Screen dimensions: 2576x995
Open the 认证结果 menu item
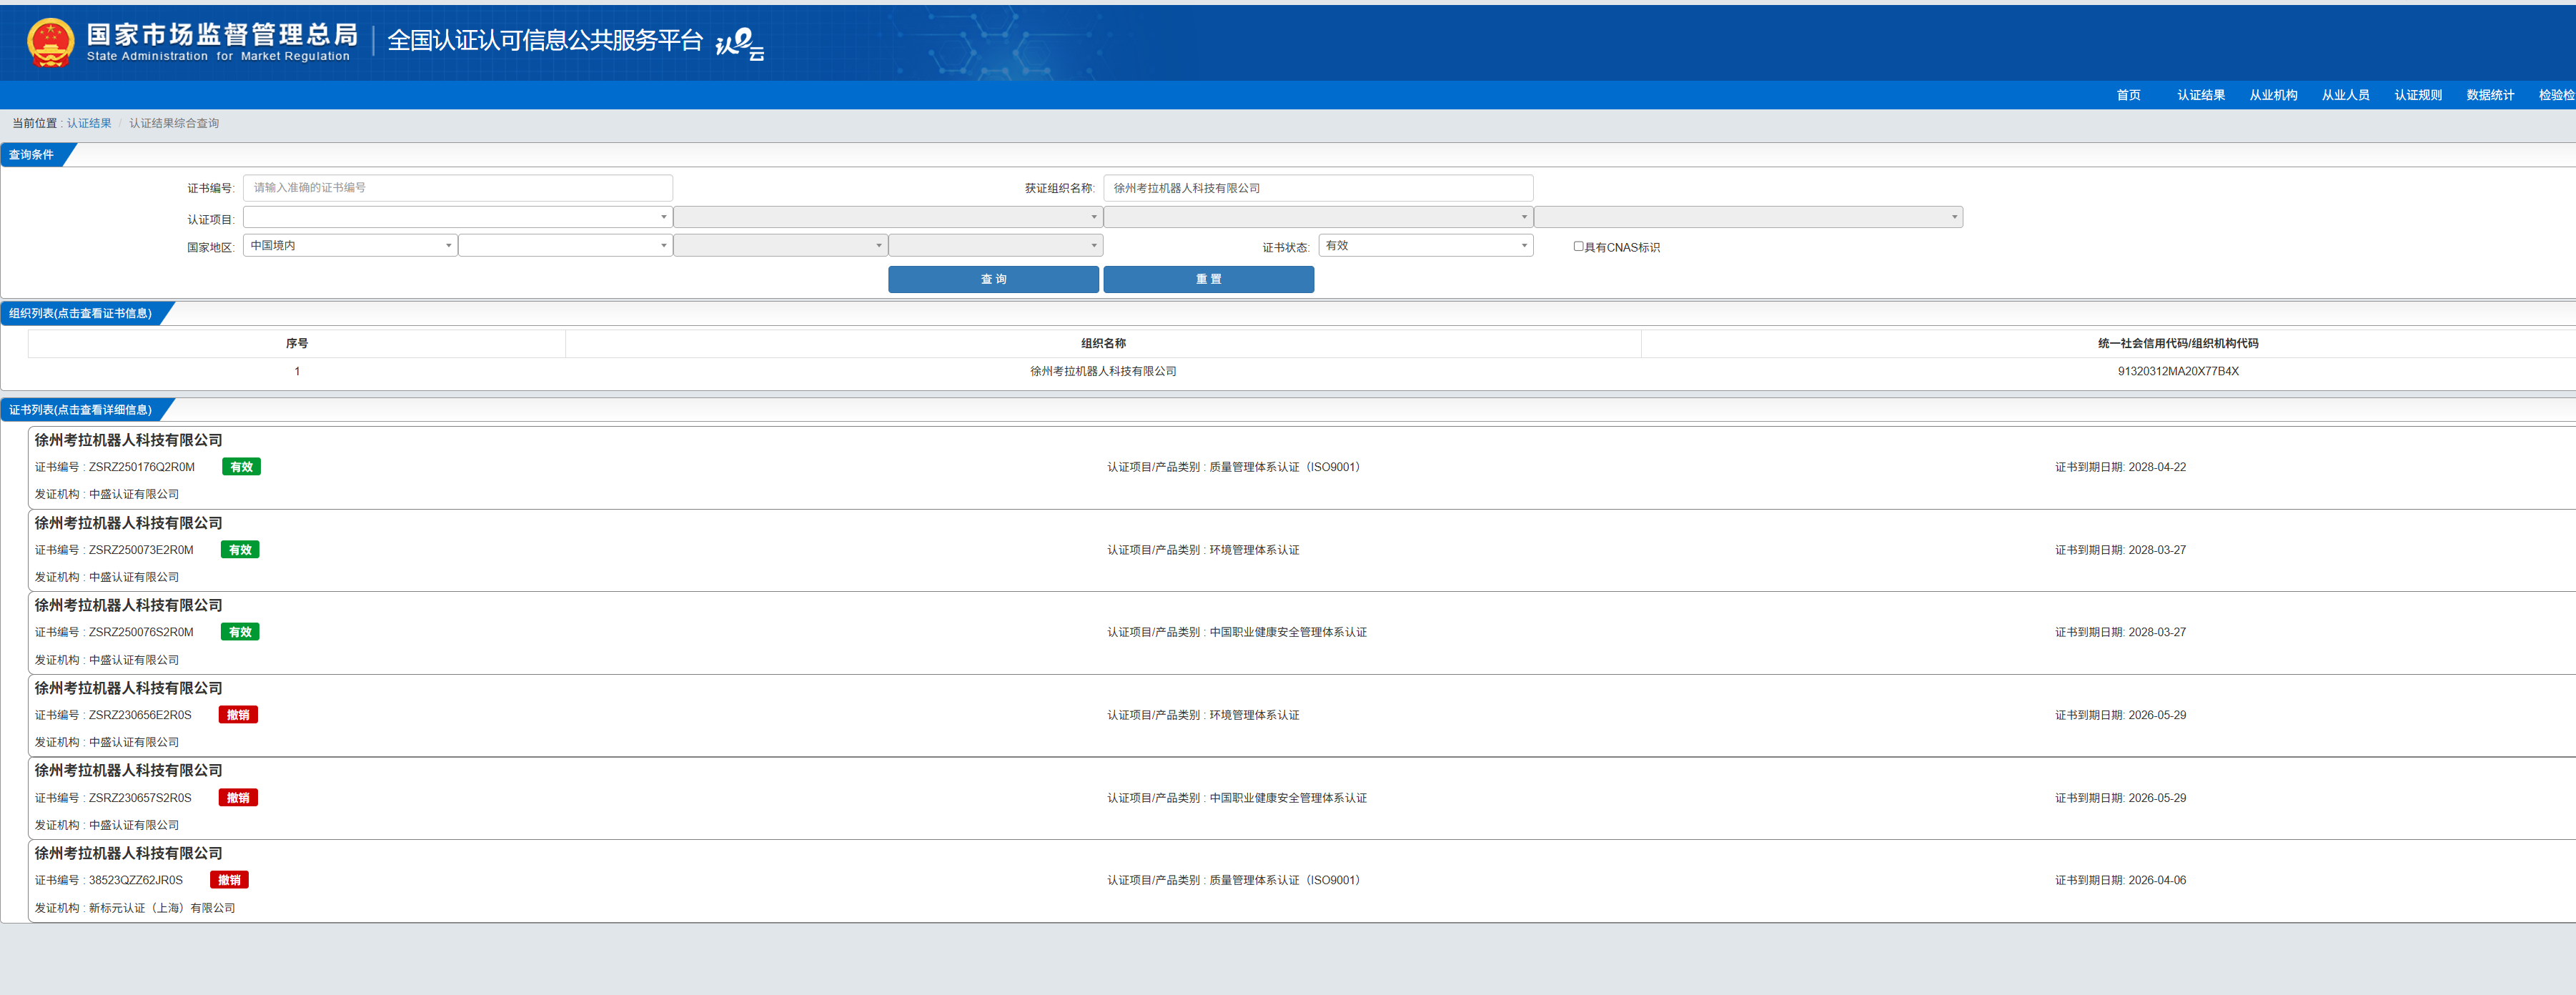coord(2200,95)
